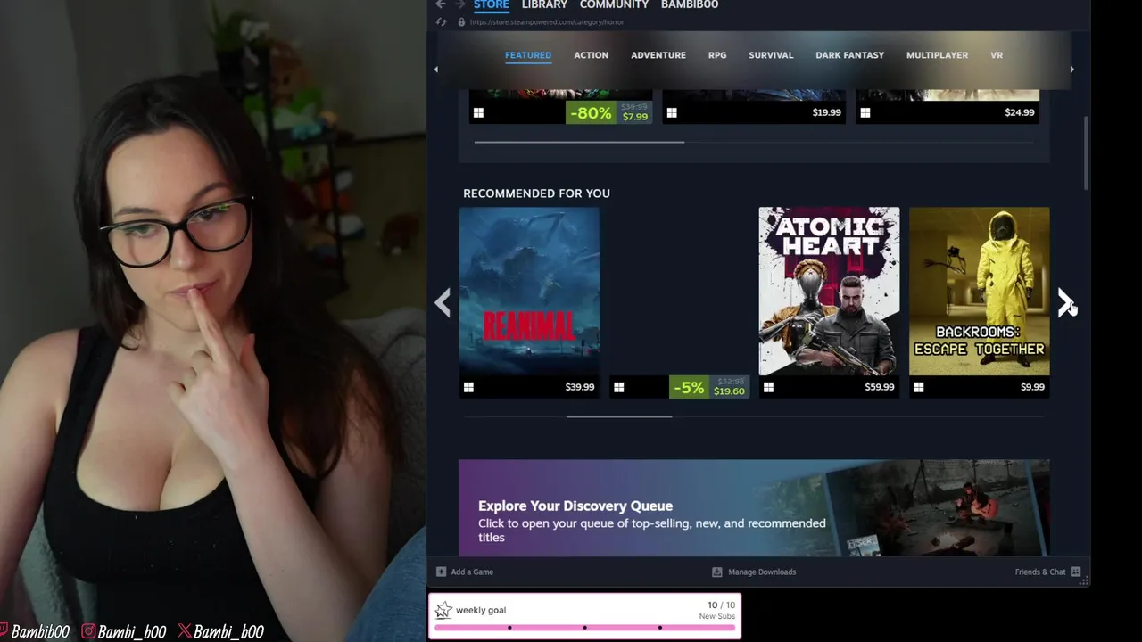The width and height of the screenshot is (1142, 642).
Task: Click the weekly goal progress bar
Action: [584, 628]
